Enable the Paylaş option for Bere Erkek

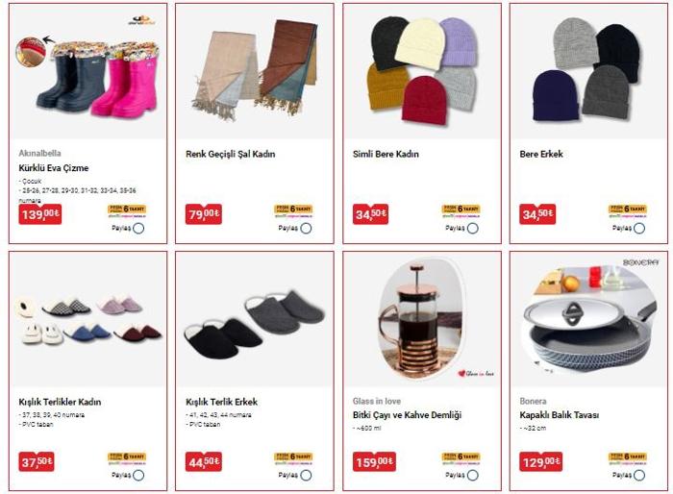coord(639,229)
